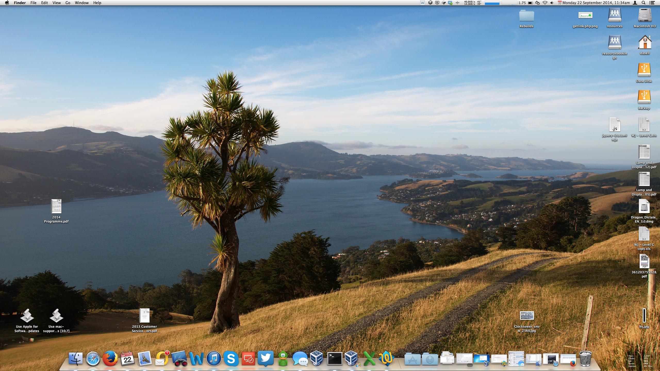Expand the Applications stack in Dock
The width and height of the screenshot is (660, 371).
412,359
